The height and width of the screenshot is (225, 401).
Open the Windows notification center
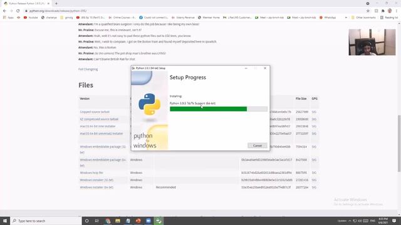click(394, 221)
